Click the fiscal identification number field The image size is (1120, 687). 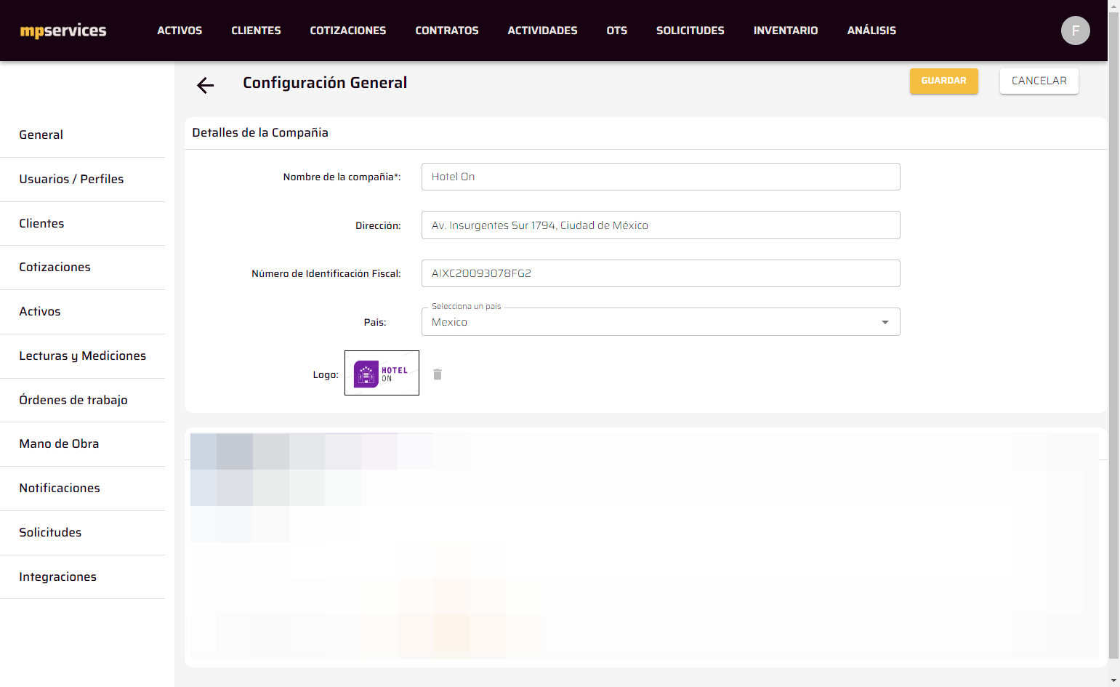pyautogui.click(x=661, y=273)
